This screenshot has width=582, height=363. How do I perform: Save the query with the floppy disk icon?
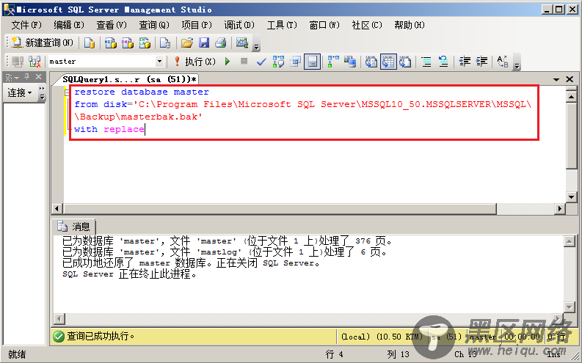coord(204,43)
